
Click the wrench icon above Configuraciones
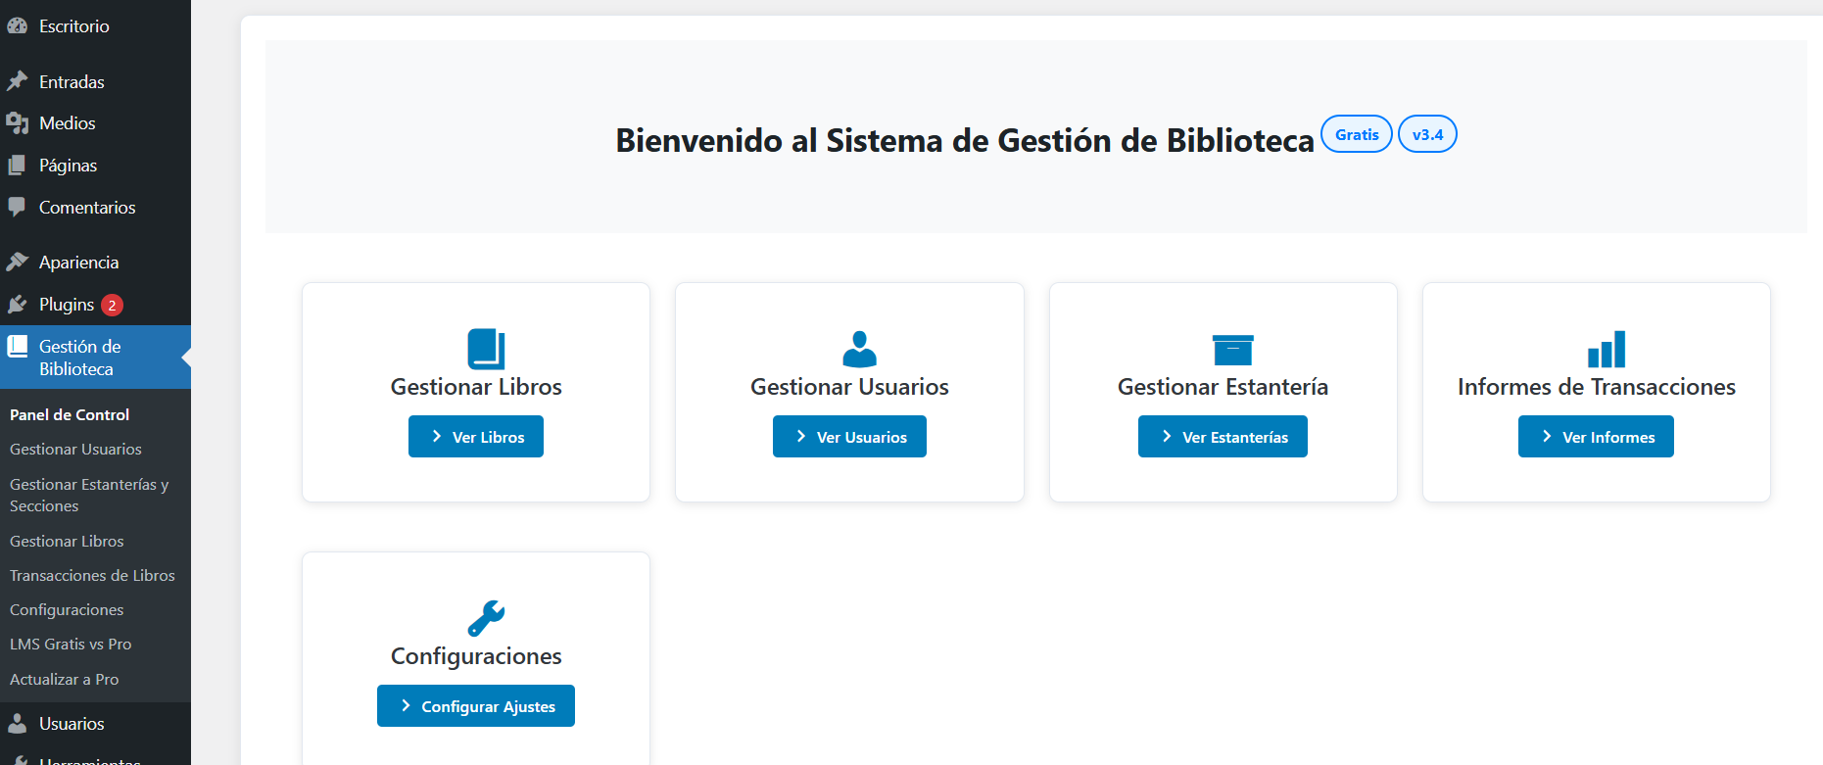point(486,618)
